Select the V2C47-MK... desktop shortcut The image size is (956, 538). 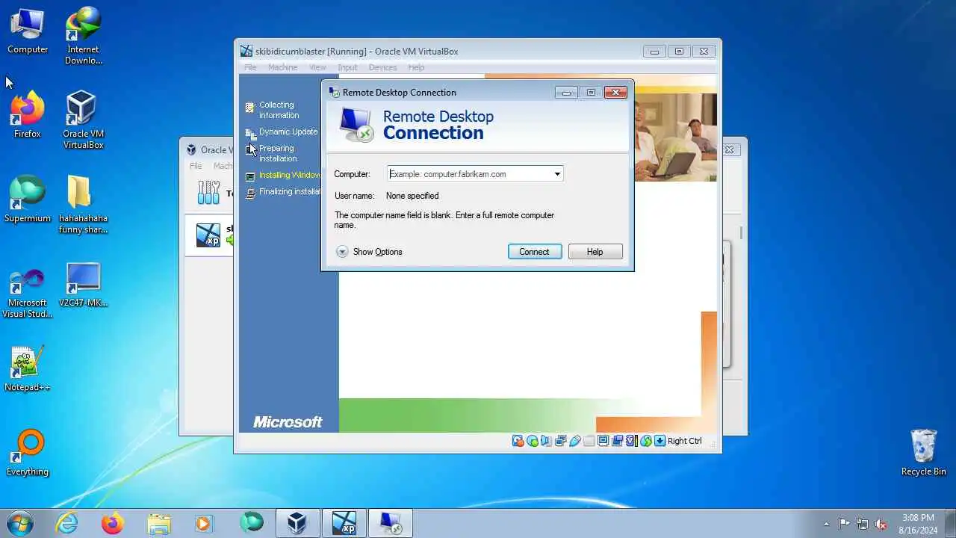point(83,285)
